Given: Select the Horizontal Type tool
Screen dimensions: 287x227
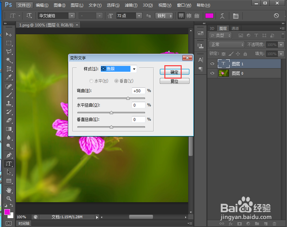Looking at the screenshot, I should point(9,164).
